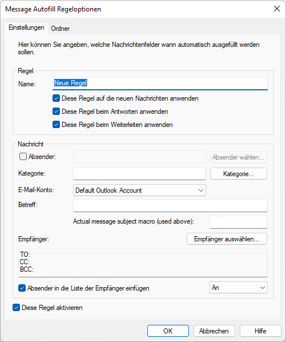Viewport: 286px width, 342px height.
Task: Click the TO/CC/BCC recipients box
Action: [x=143, y=263]
